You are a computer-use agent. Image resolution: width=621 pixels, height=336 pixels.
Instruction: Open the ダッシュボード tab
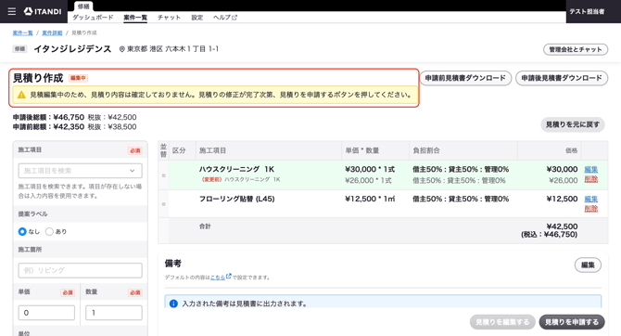[93, 18]
